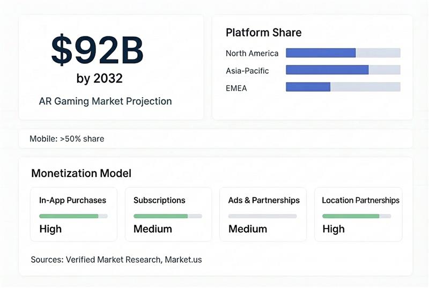This screenshot has height=288, width=429.
Task: Click the Platform Share heading
Action: (x=263, y=33)
